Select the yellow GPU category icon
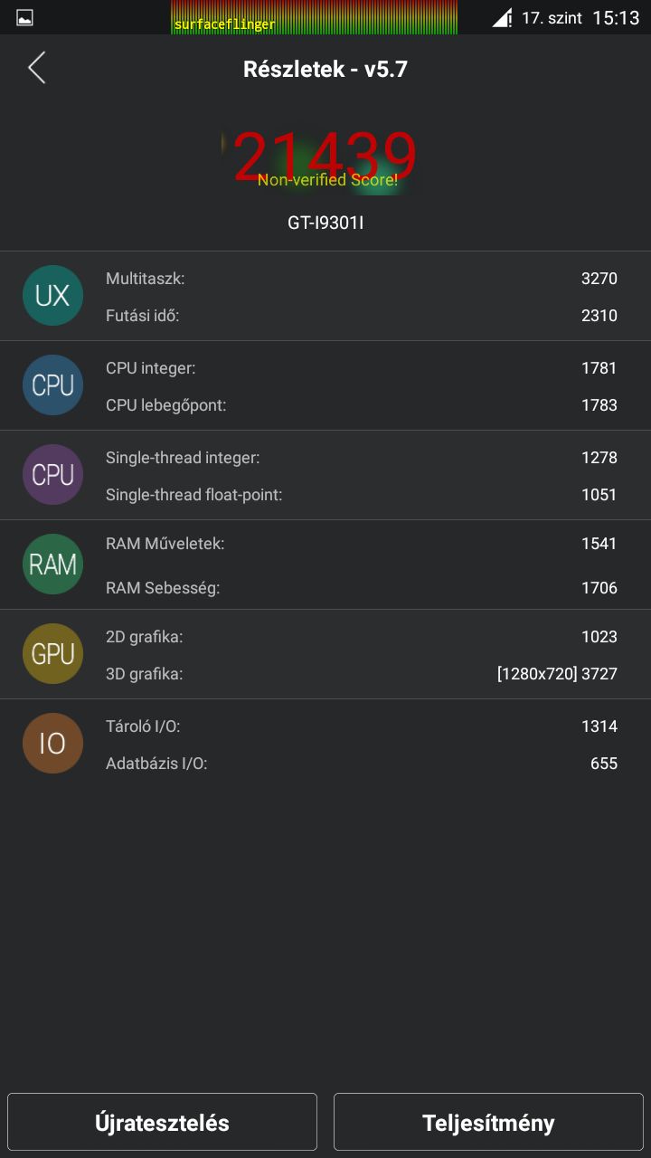The height and width of the screenshot is (1158, 651). 52,654
